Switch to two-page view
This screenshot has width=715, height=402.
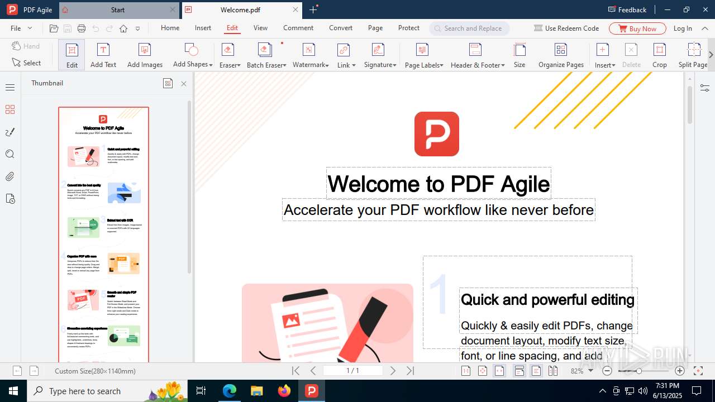[553, 371]
